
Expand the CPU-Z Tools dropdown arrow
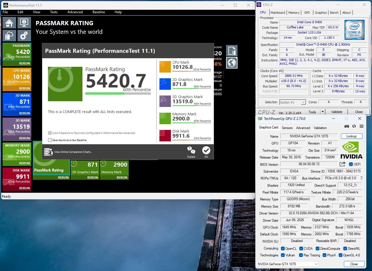pos(323,112)
